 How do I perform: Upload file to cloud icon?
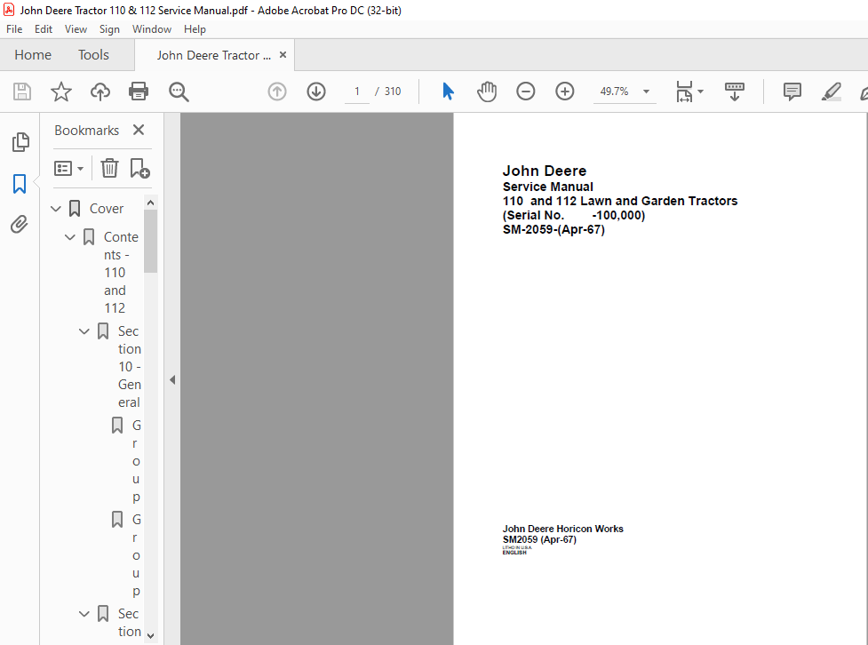click(100, 92)
